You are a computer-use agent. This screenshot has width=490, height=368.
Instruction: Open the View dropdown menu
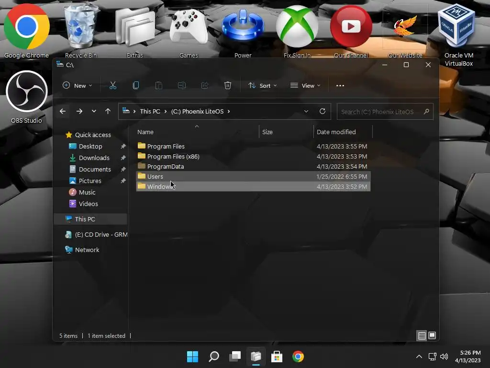tap(305, 85)
